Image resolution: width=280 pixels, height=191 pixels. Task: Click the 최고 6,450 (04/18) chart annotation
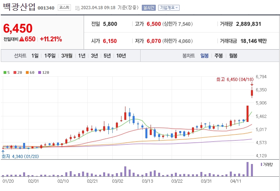point(235,79)
